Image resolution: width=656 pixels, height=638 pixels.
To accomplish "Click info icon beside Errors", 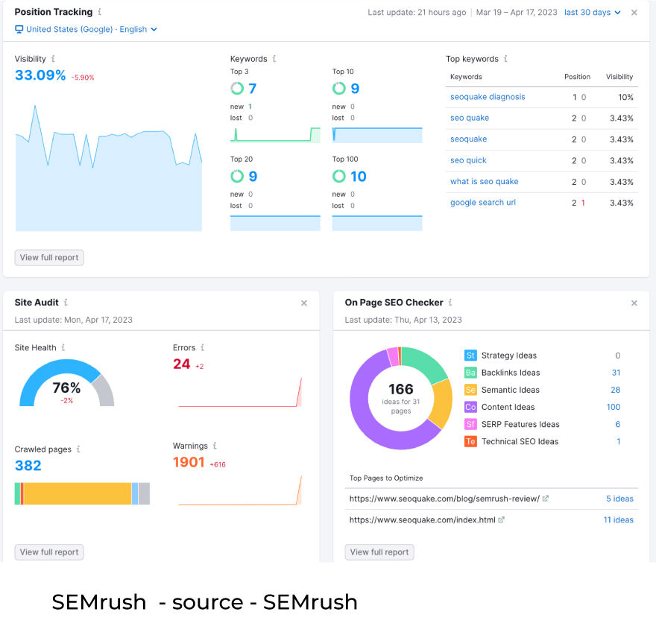I will click(203, 347).
